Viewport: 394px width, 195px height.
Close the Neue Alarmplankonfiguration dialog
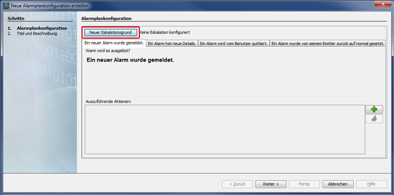click(x=383, y=4)
